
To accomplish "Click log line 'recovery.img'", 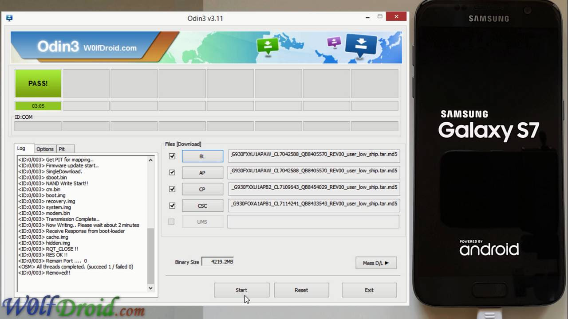I will 47,201.
